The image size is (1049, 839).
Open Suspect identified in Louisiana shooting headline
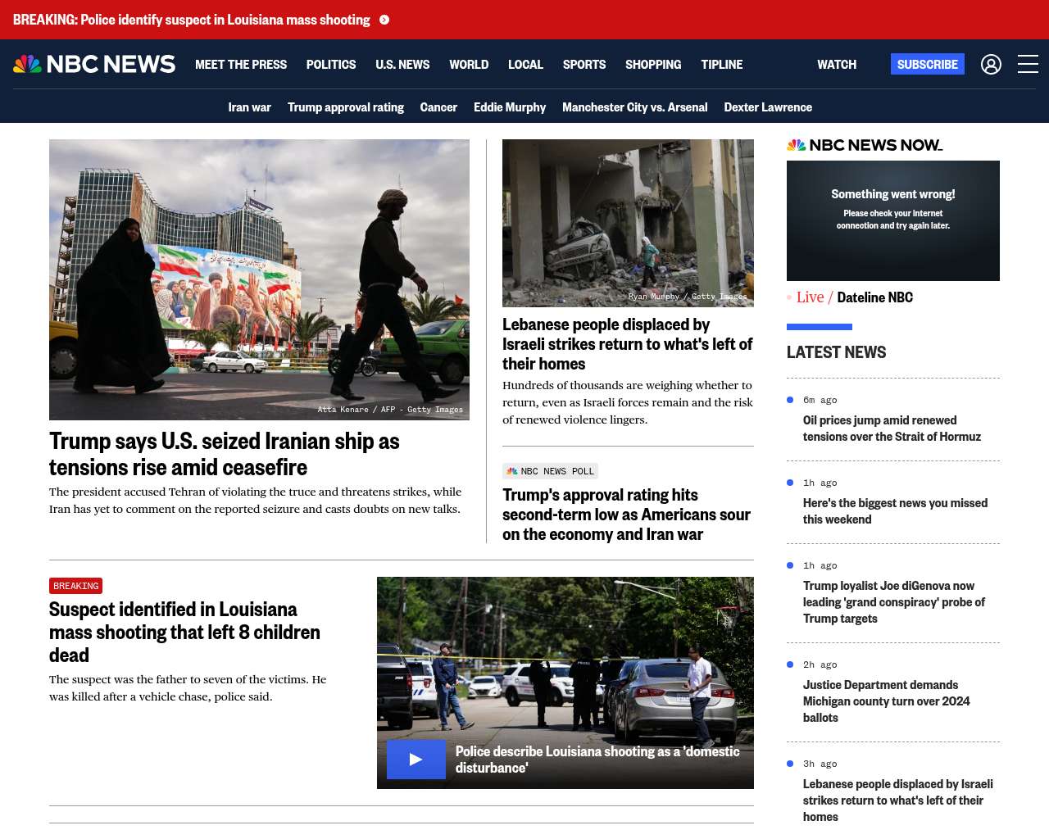point(184,632)
